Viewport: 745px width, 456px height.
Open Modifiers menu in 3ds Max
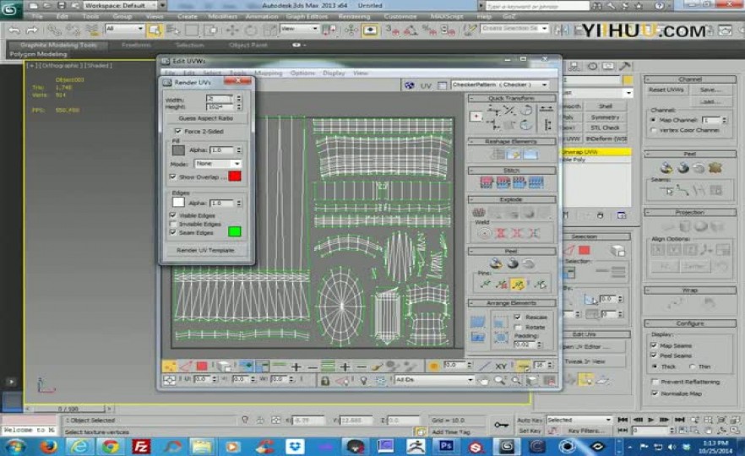(x=222, y=17)
